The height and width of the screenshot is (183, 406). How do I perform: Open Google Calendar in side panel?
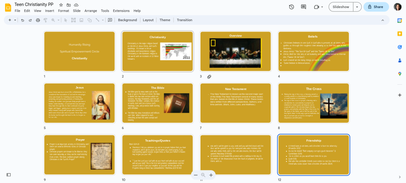400,21
